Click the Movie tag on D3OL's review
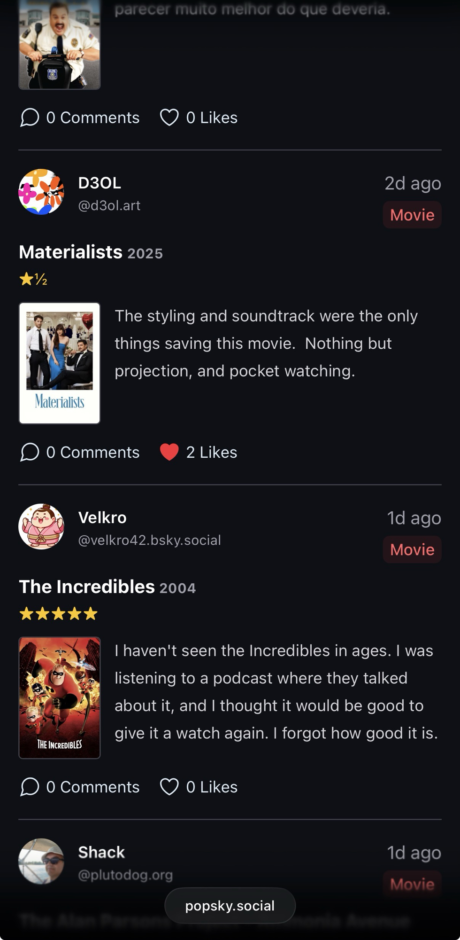460x940 pixels. coord(412,215)
